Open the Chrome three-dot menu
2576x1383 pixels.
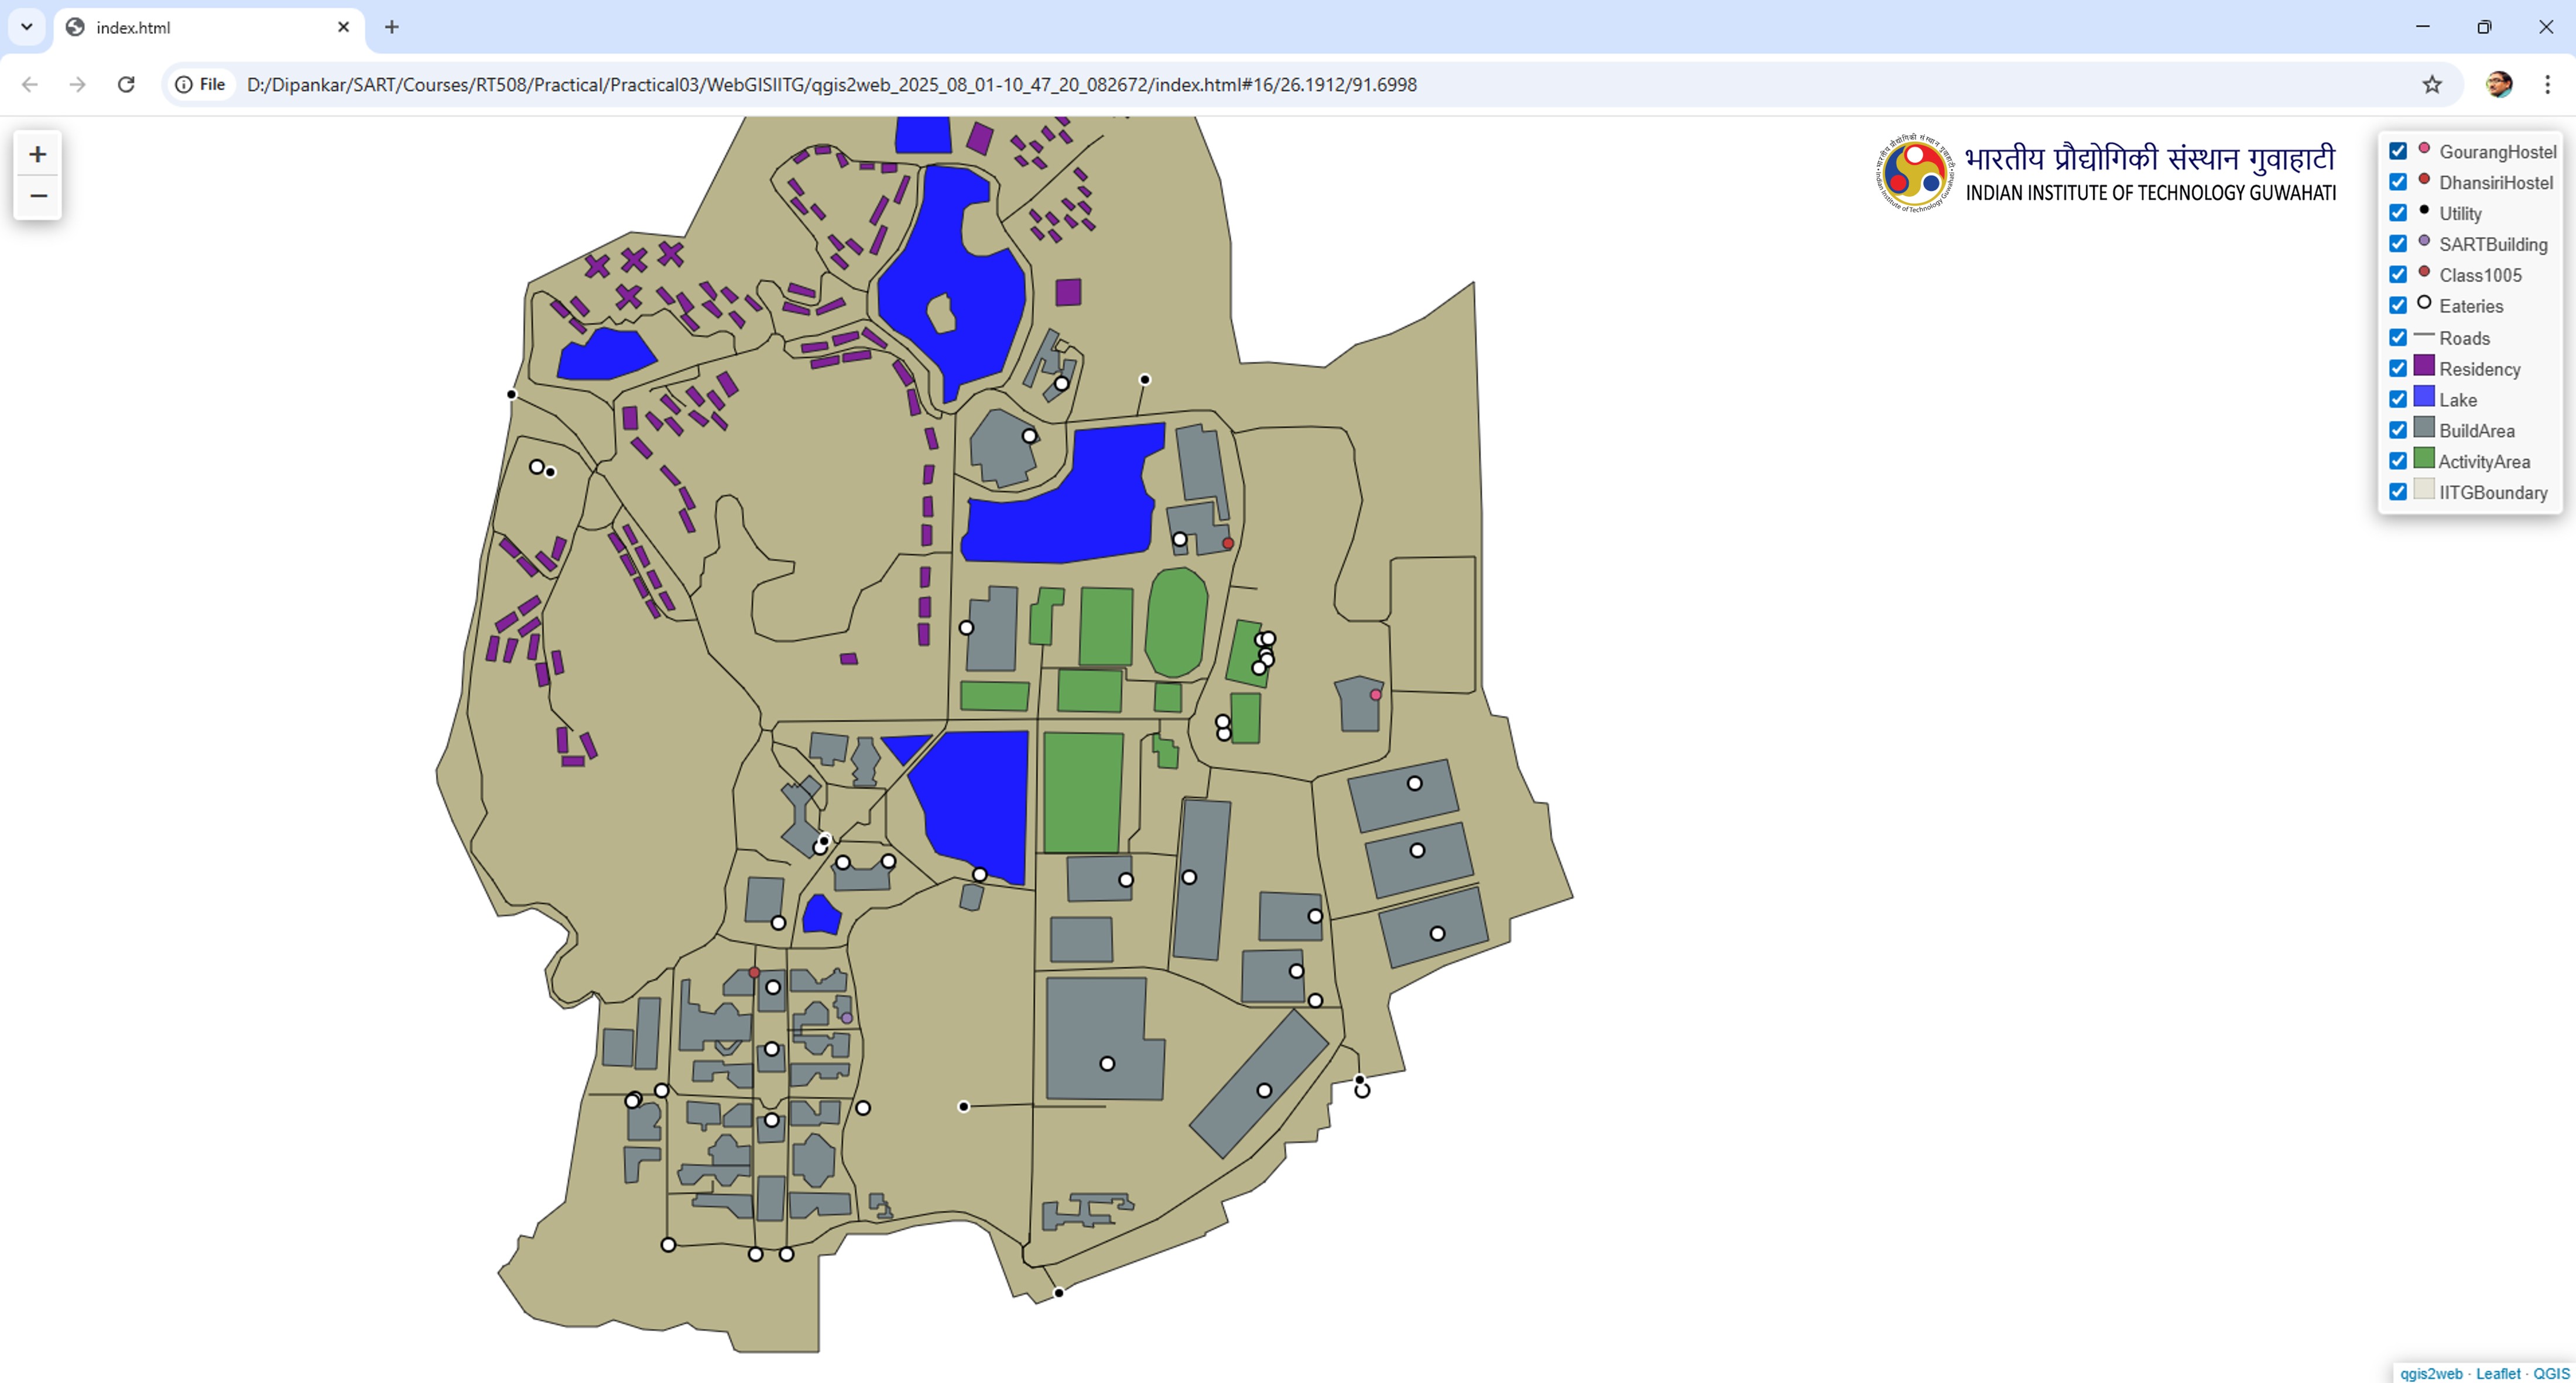pos(2547,84)
